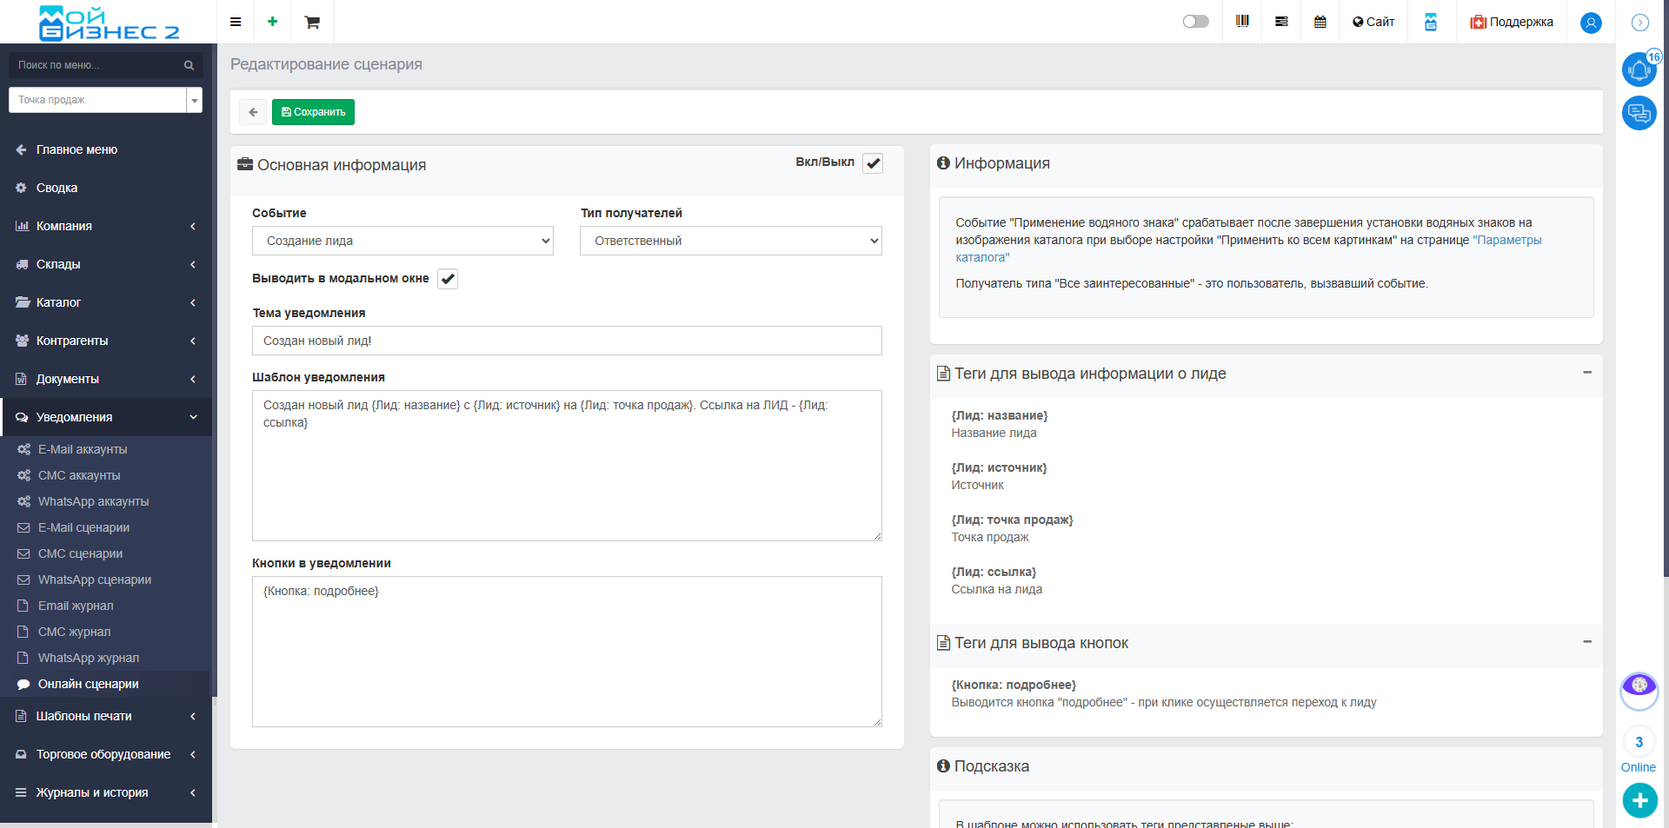Click the Тема уведомления input field
Screen dimensions: 1669x828
click(x=567, y=341)
